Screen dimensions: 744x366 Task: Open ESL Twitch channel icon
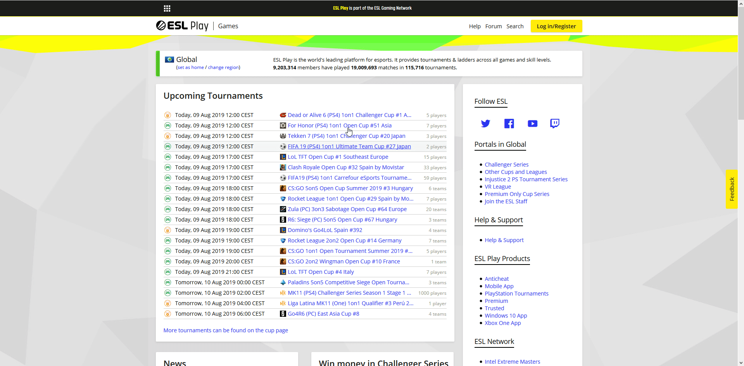tap(555, 124)
